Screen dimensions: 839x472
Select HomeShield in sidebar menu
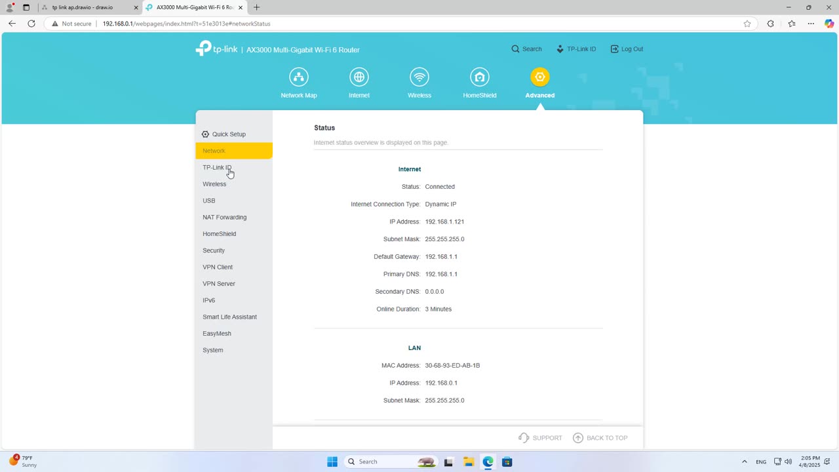234,234
